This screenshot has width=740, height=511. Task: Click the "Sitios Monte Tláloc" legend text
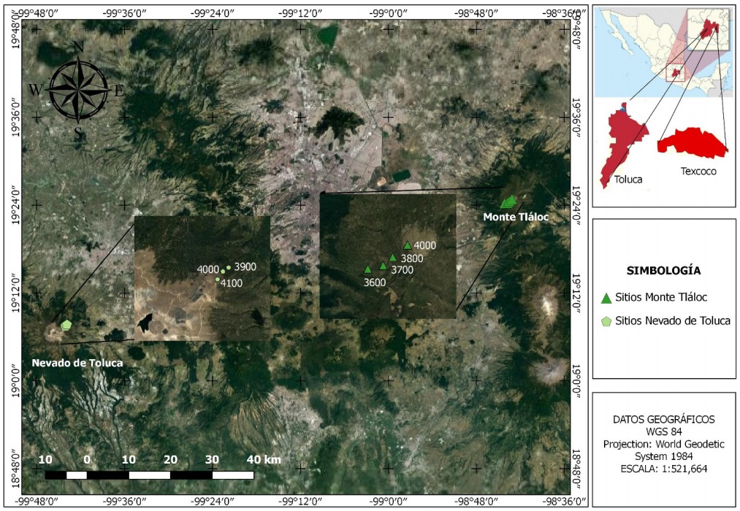[662, 298]
